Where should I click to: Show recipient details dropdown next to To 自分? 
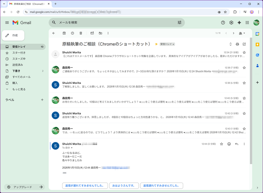click(72, 148)
